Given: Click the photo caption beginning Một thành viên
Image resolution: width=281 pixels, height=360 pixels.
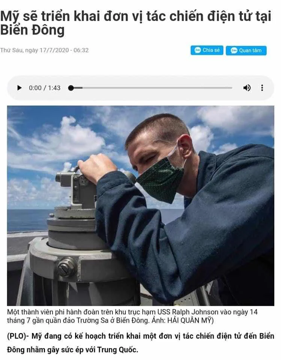Looking at the screenshot, I should coord(132,316).
